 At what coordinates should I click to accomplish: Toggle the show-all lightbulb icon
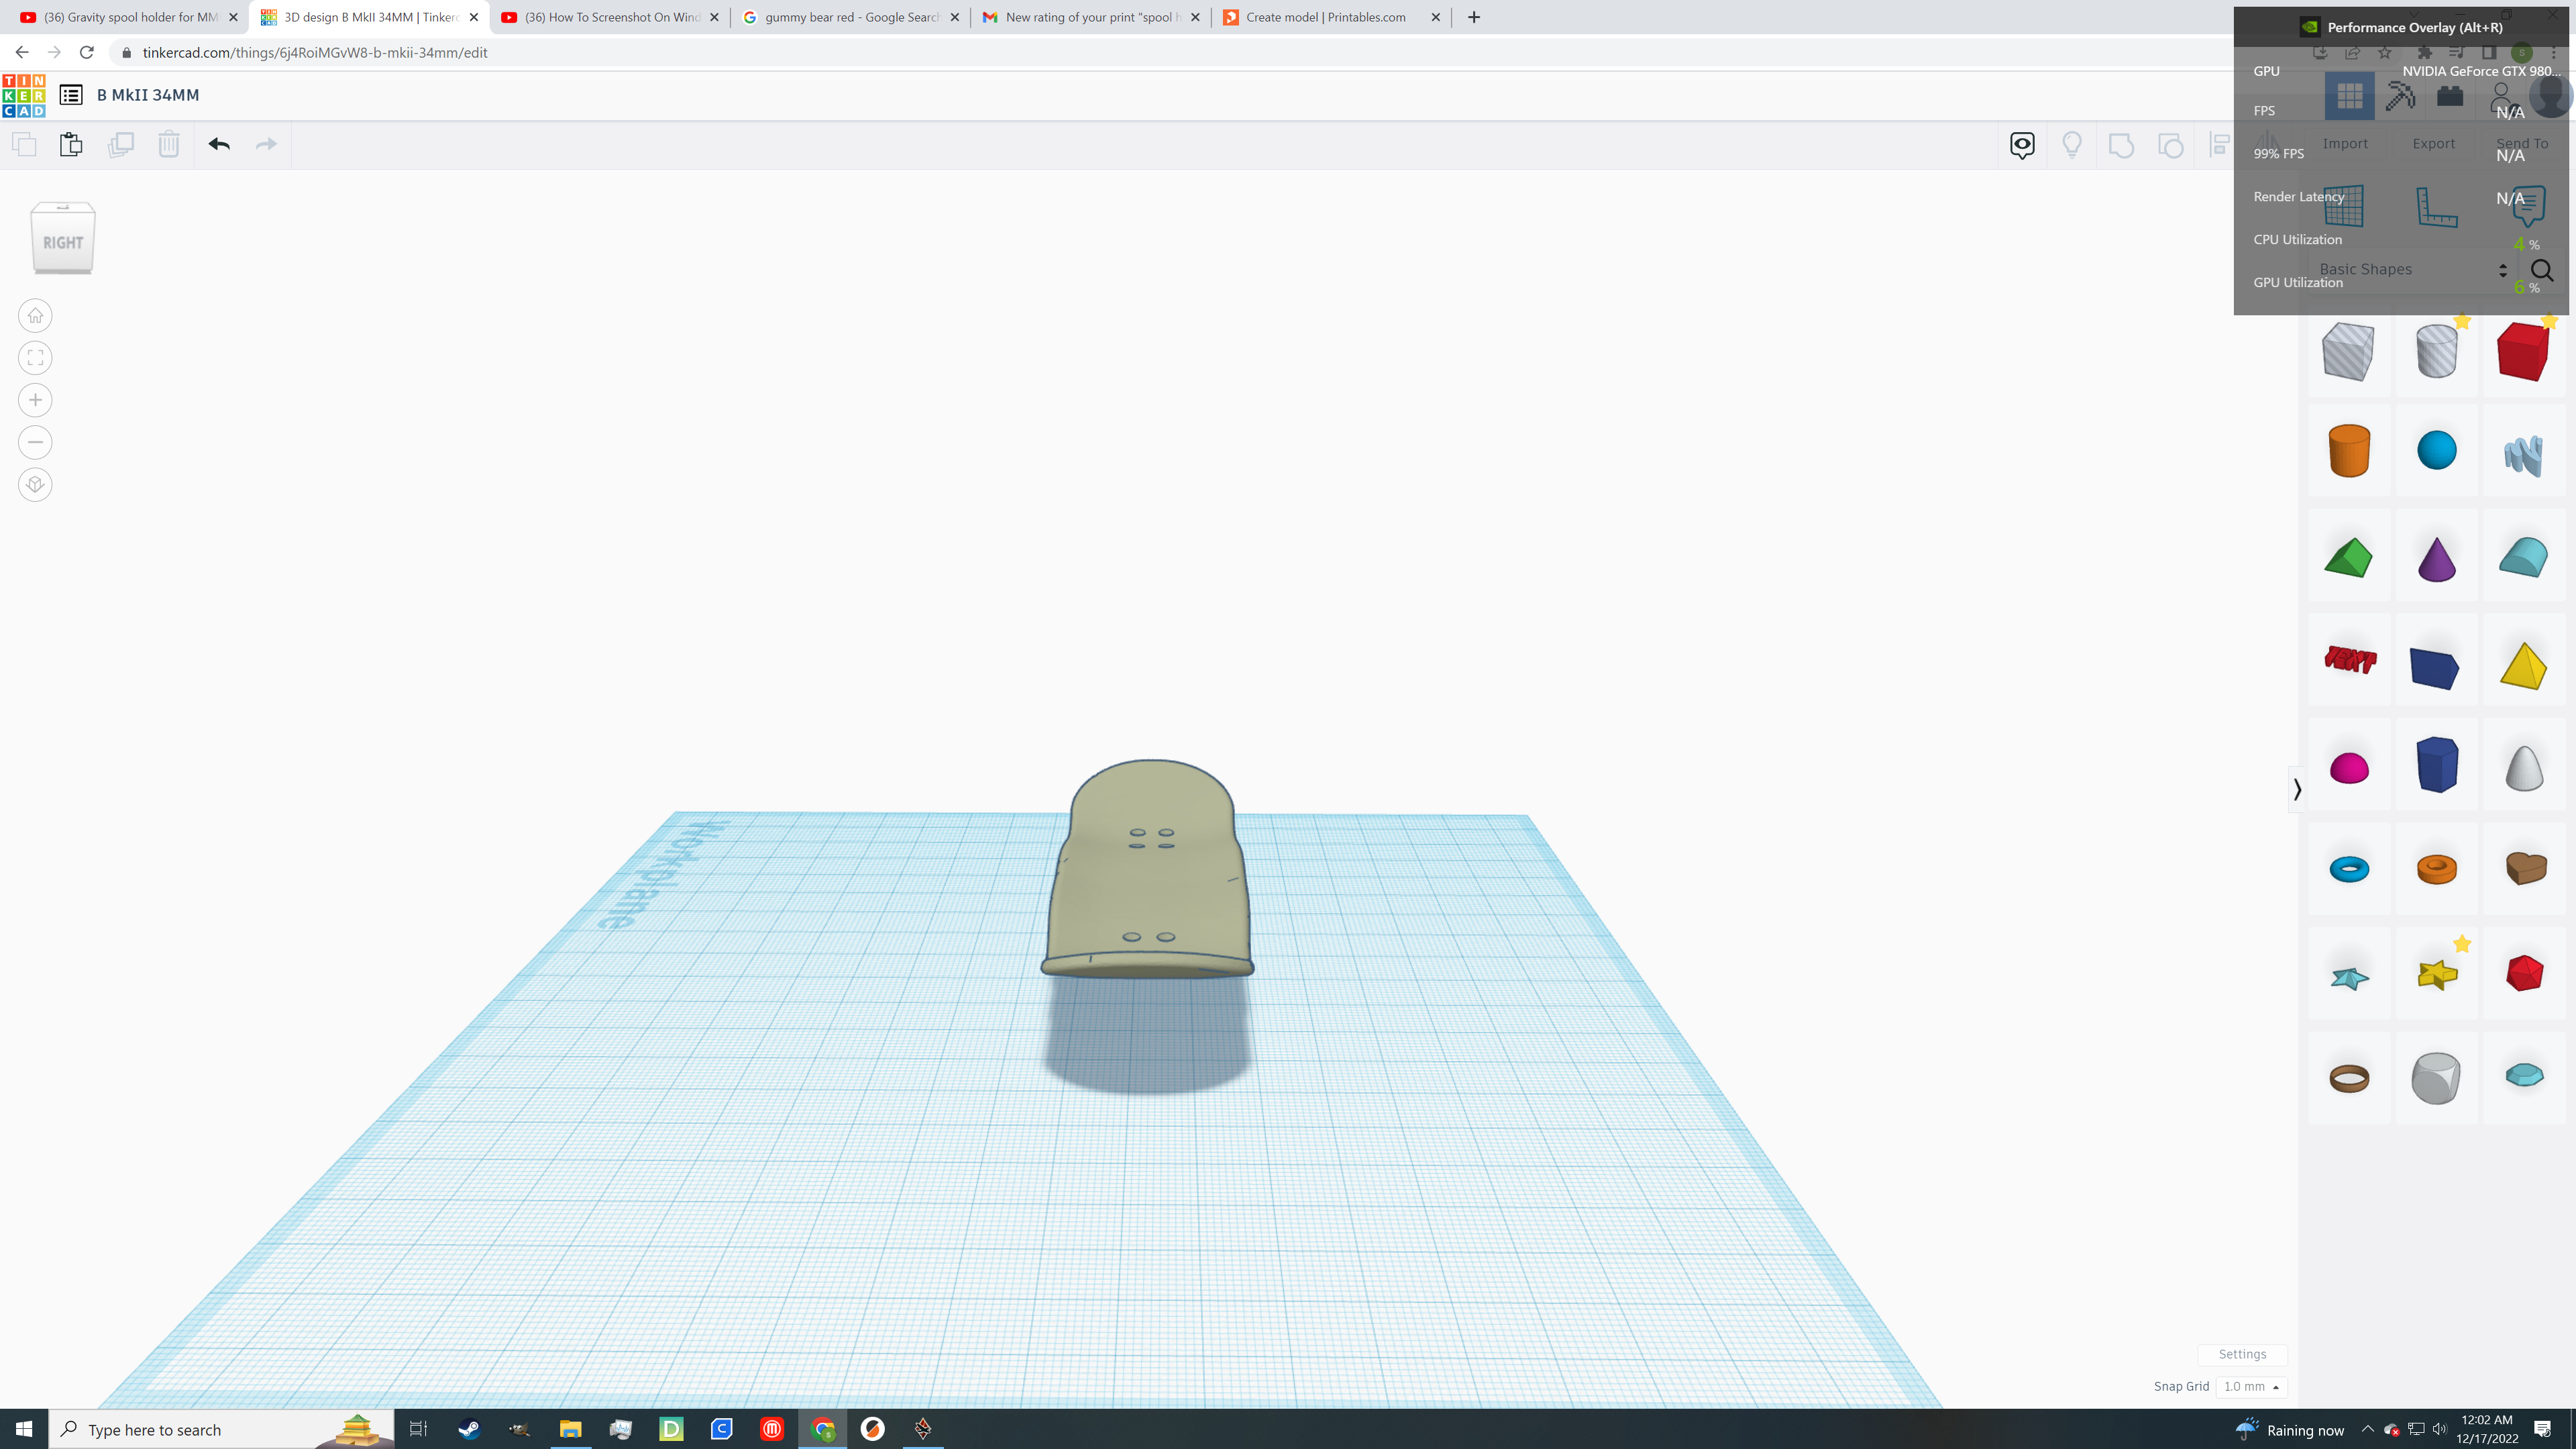tap(2072, 145)
